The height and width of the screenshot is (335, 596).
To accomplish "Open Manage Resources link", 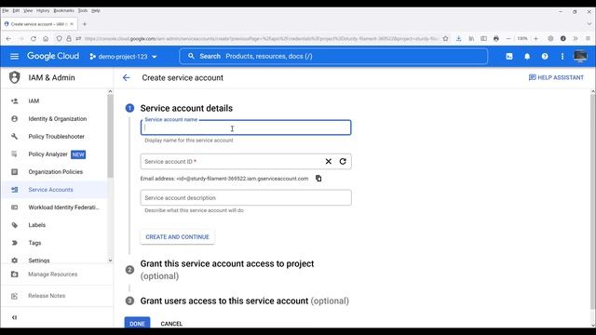I will (54, 275).
